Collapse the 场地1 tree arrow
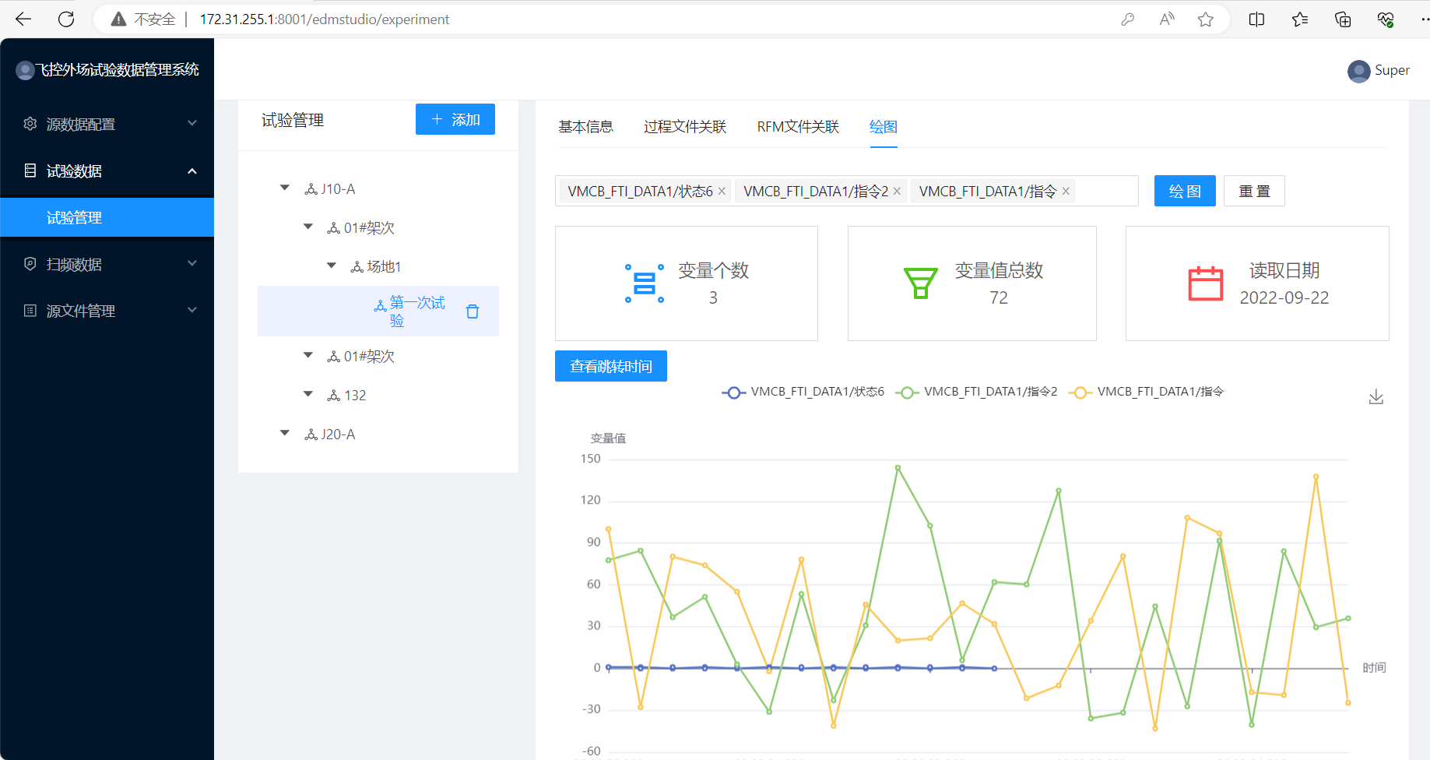 (x=332, y=266)
